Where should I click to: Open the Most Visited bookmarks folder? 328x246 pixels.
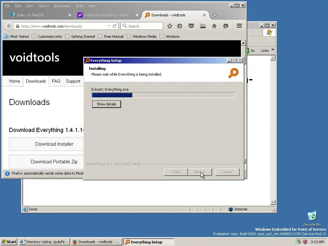(16, 37)
